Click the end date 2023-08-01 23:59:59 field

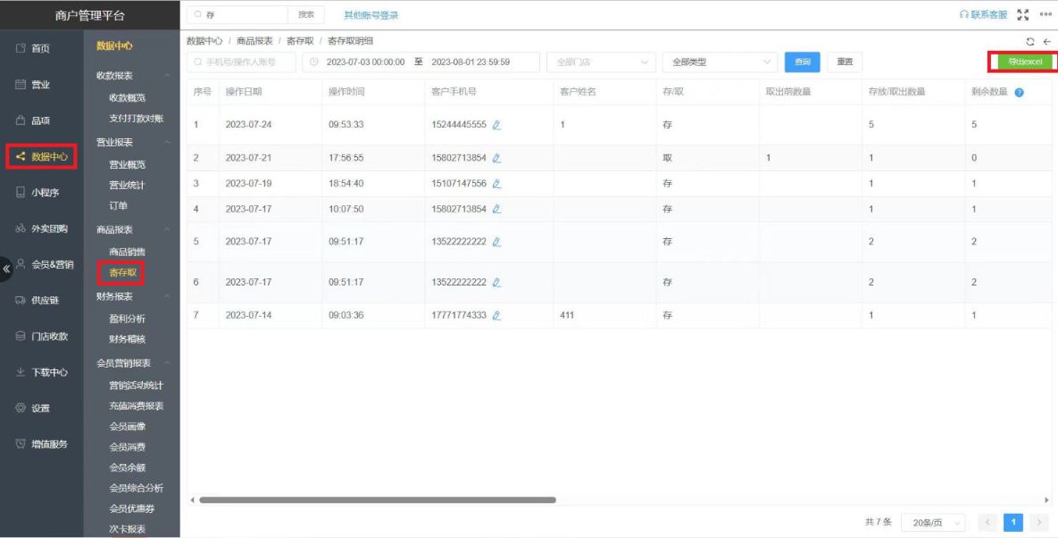pos(471,62)
